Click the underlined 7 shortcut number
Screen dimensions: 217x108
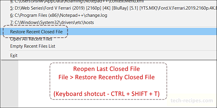click(x=11, y=22)
